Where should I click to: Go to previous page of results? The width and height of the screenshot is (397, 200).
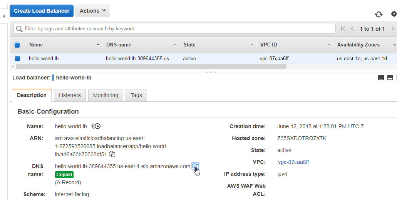[352, 28]
